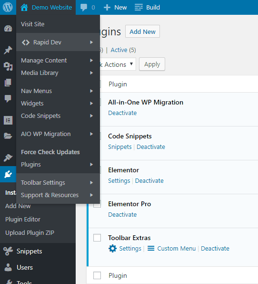Select Force Check Updates menu entry
The image size is (258, 284).
point(50,152)
